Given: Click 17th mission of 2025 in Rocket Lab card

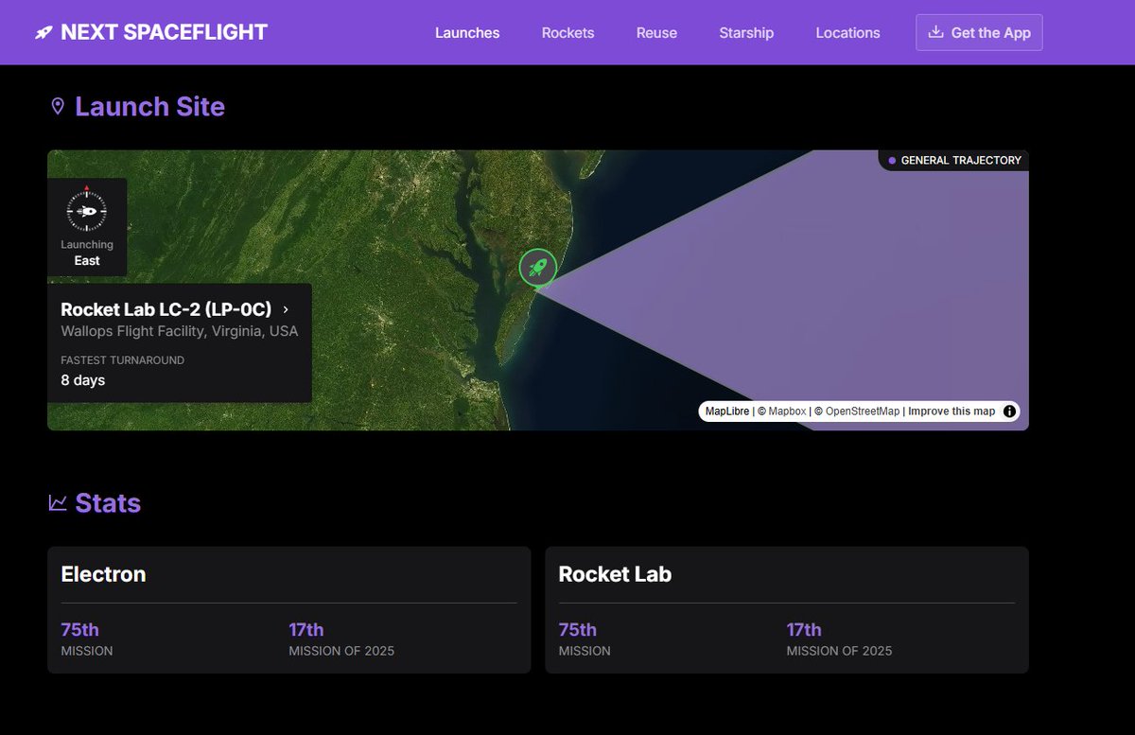Looking at the screenshot, I should coord(804,630).
